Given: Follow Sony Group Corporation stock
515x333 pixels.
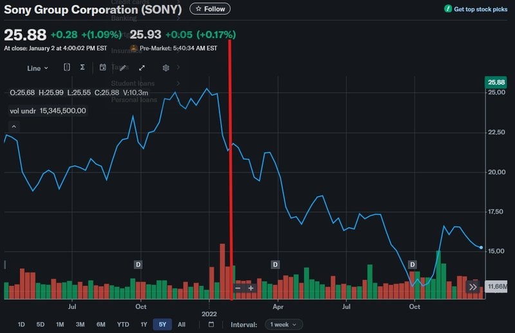Looking at the screenshot, I should point(210,9).
